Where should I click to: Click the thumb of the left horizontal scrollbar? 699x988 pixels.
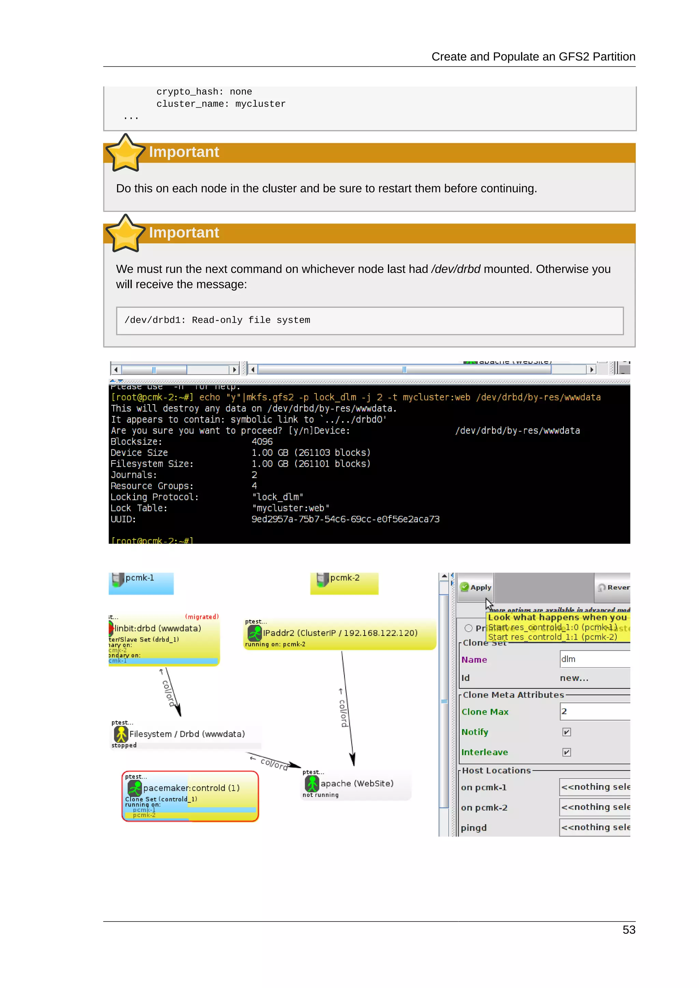154,369
